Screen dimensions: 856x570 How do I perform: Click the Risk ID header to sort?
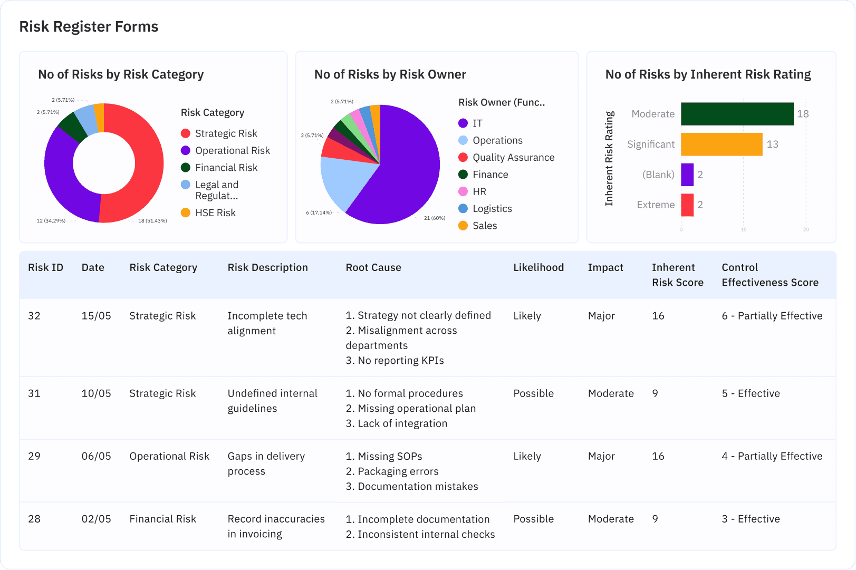(x=46, y=267)
